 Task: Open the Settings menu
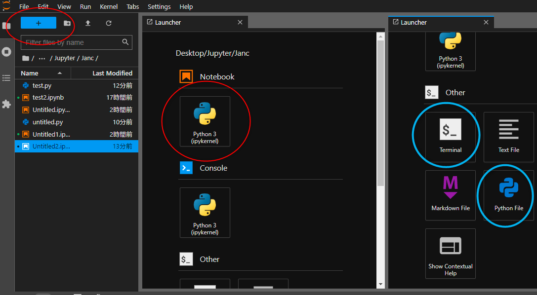pos(159,7)
